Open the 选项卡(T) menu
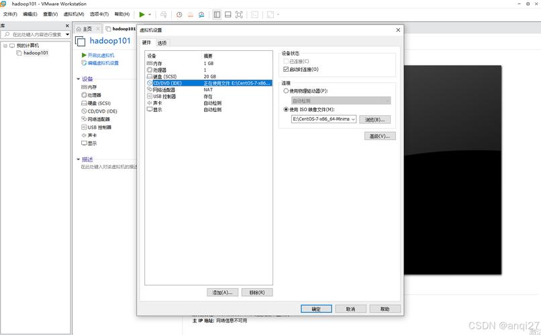Image resolution: width=541 pixels, height=335 pixels. [x=99, y=14]
